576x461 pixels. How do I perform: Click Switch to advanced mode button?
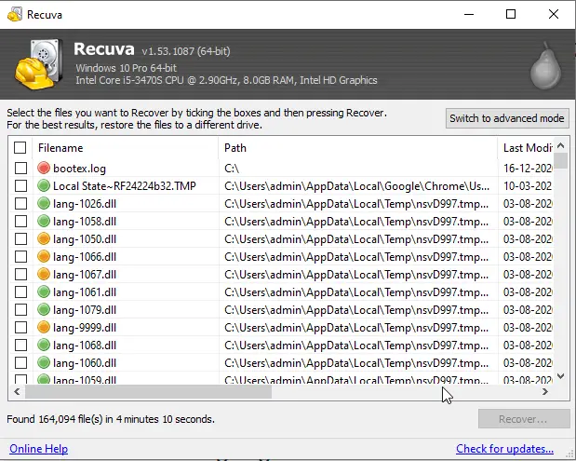[507, 118]
